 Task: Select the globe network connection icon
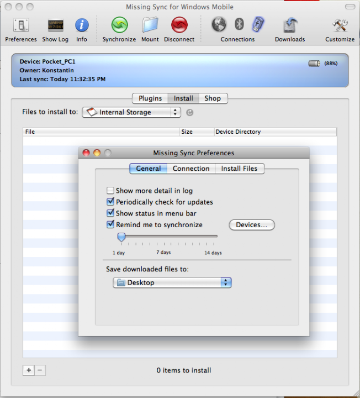coord(219,24)
